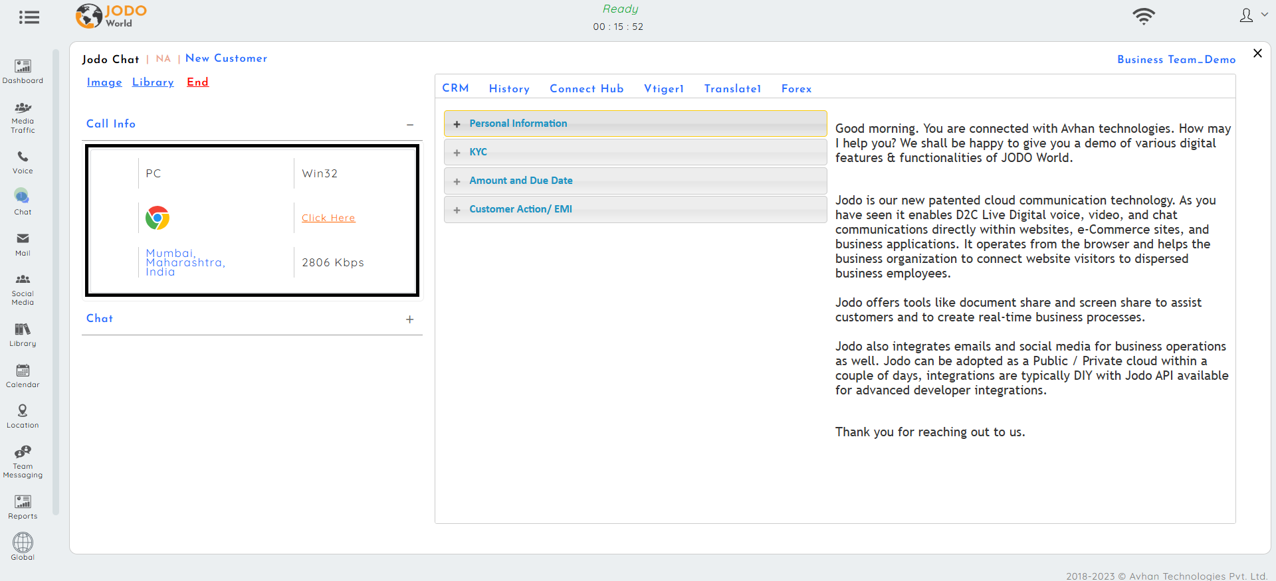Click the JODO World logo

111,16
